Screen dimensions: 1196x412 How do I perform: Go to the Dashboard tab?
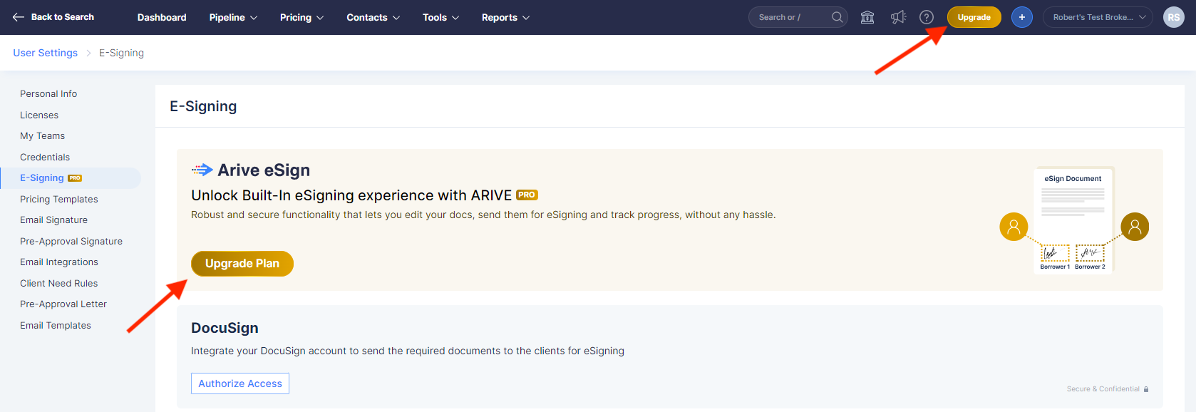tap(162, 17)
